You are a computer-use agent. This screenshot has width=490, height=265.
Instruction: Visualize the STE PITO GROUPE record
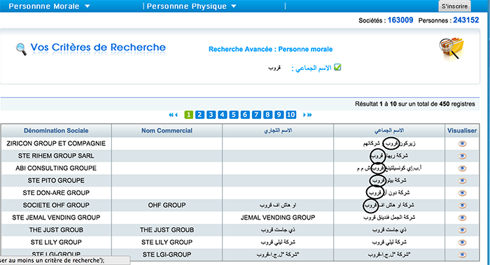(x=462, y=180)
